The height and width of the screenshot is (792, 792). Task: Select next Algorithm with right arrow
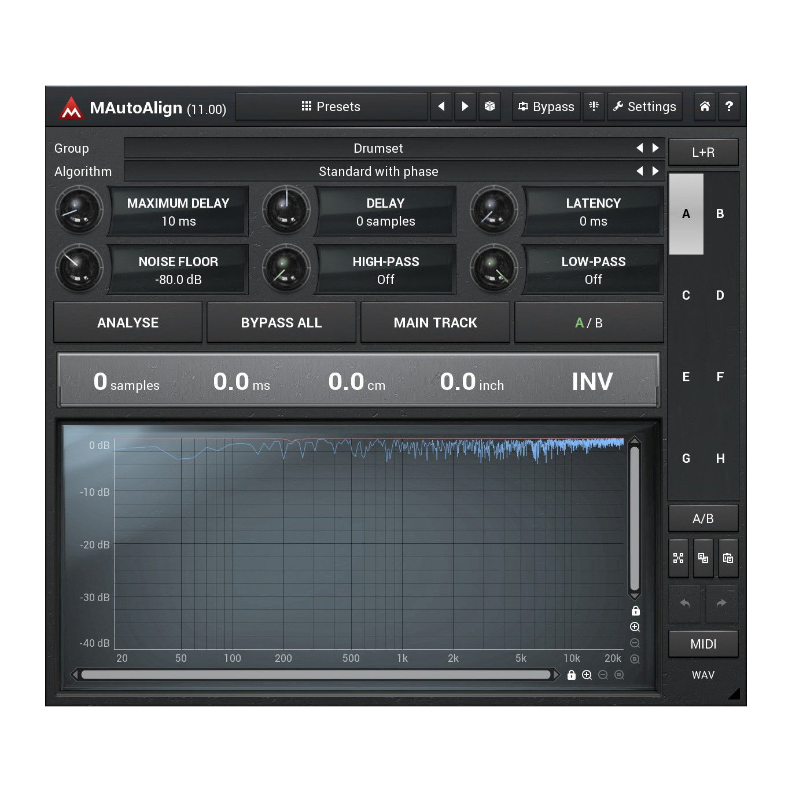(x=655, y=171)
